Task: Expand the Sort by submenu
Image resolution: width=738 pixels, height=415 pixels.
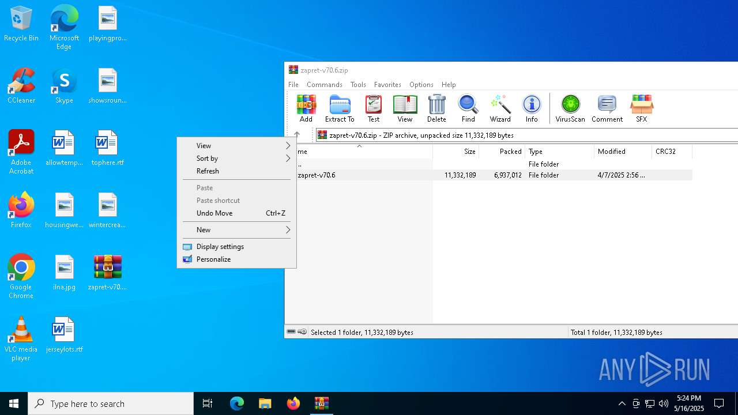Action: tap(236, 159)
